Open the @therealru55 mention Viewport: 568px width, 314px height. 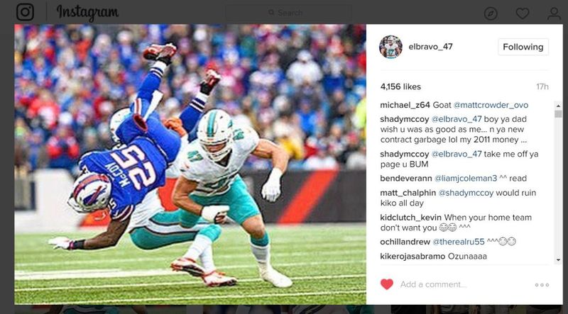[458, 242]
